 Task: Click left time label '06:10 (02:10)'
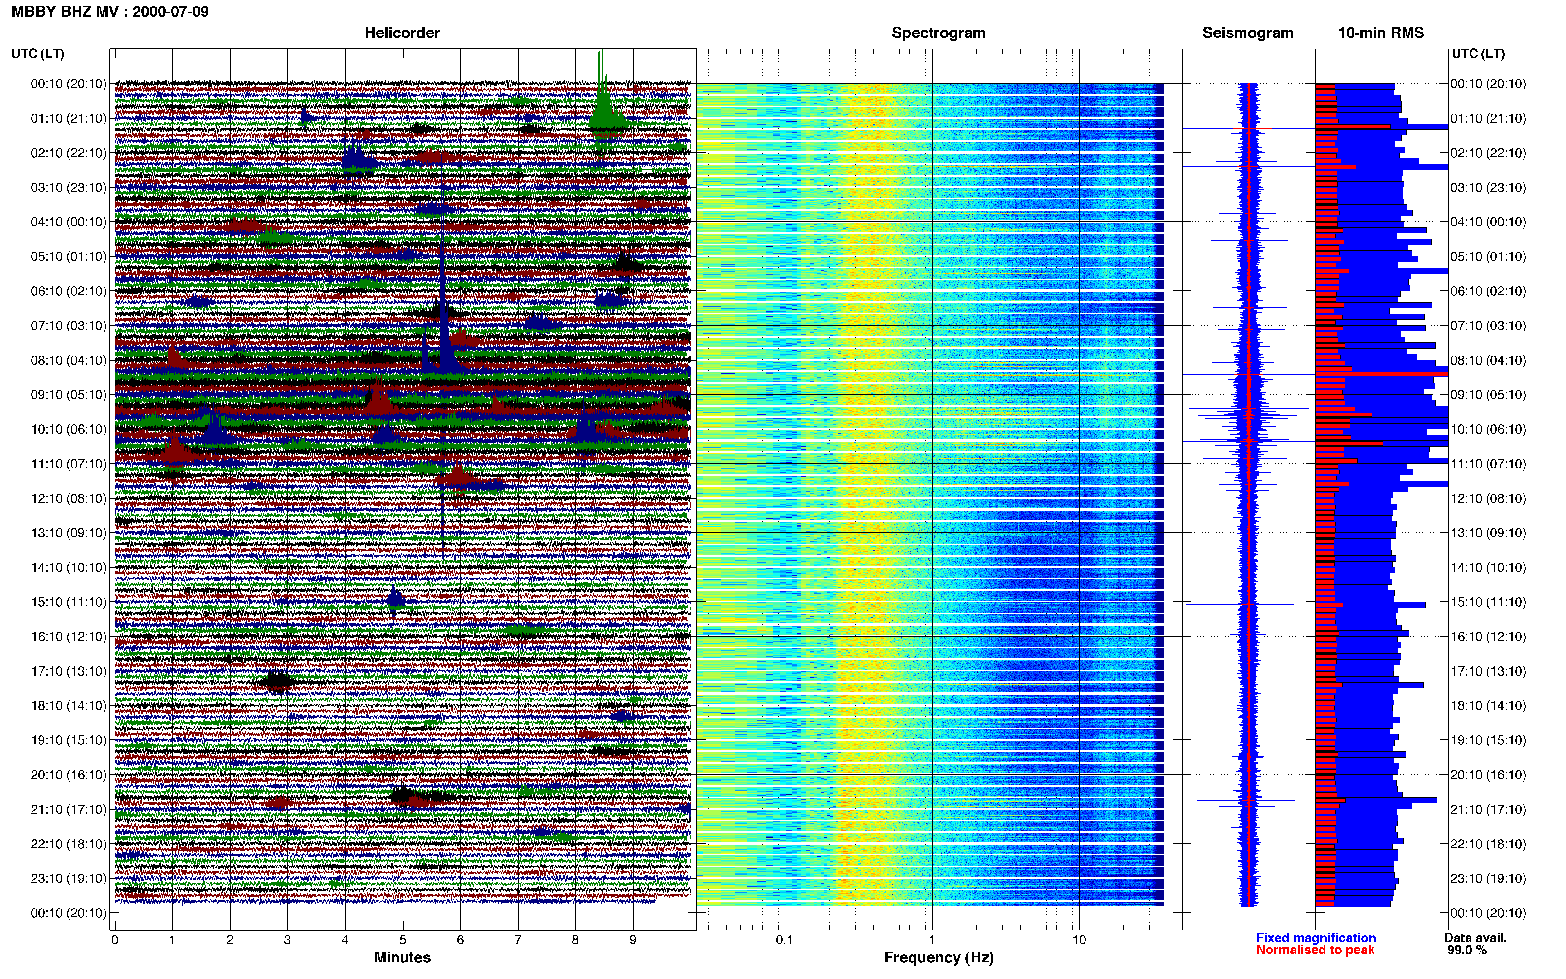pos(68,291)
